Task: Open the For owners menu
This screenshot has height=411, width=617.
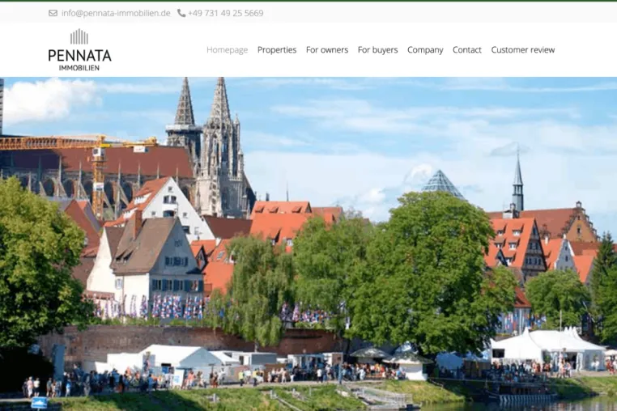Action: pyautogui.click(x=327, y=49)
